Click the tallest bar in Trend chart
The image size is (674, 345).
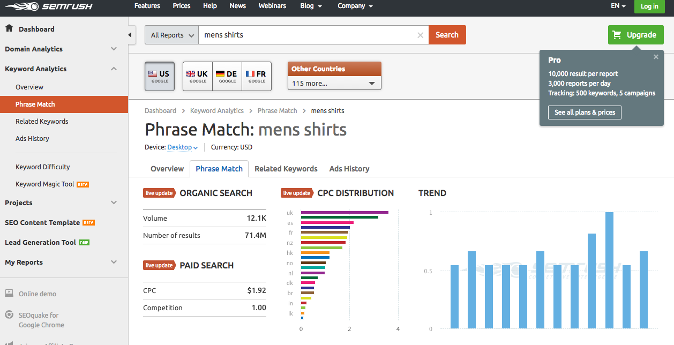tap(609, 271)
